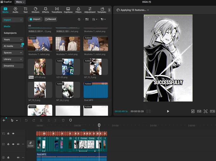Collapse the Import section in sidebar
This screenshot has height=161, width=216.
point(13,20)
